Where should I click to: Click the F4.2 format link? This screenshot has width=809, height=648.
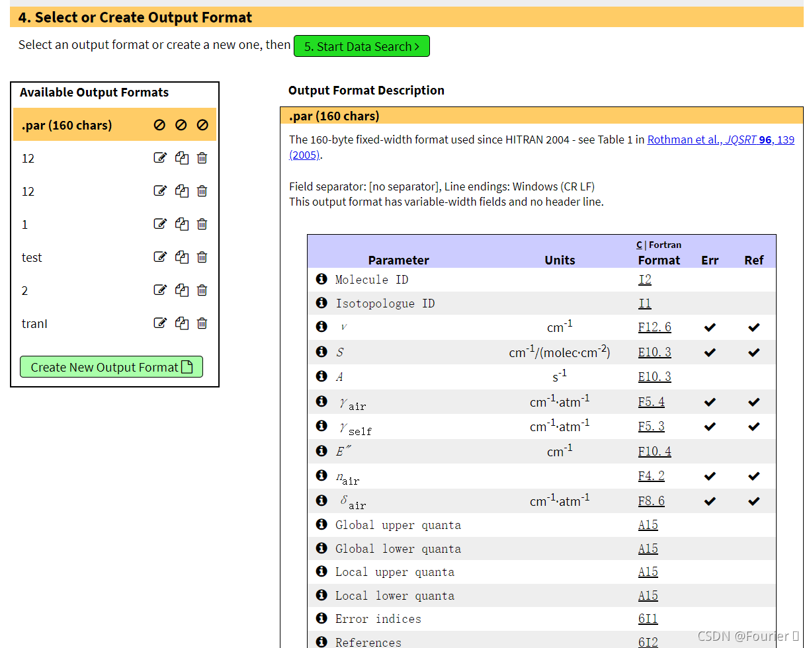652,475
